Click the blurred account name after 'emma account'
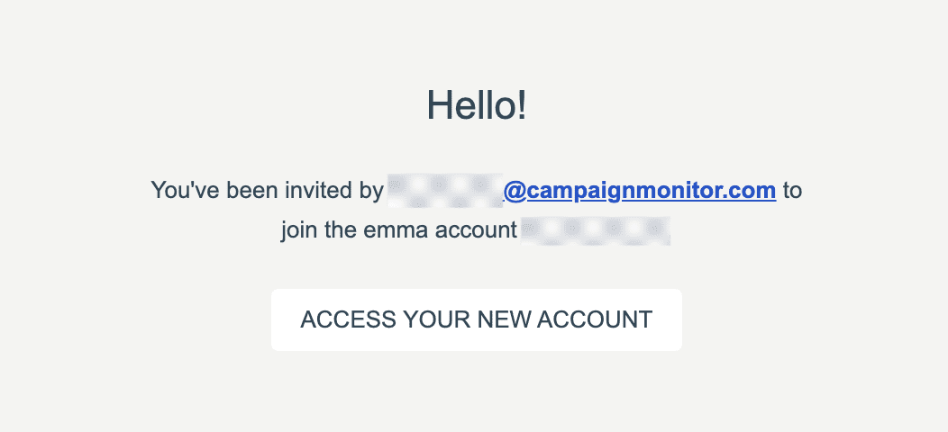Screen dimensions: 948x432 [x=596, y=230]
